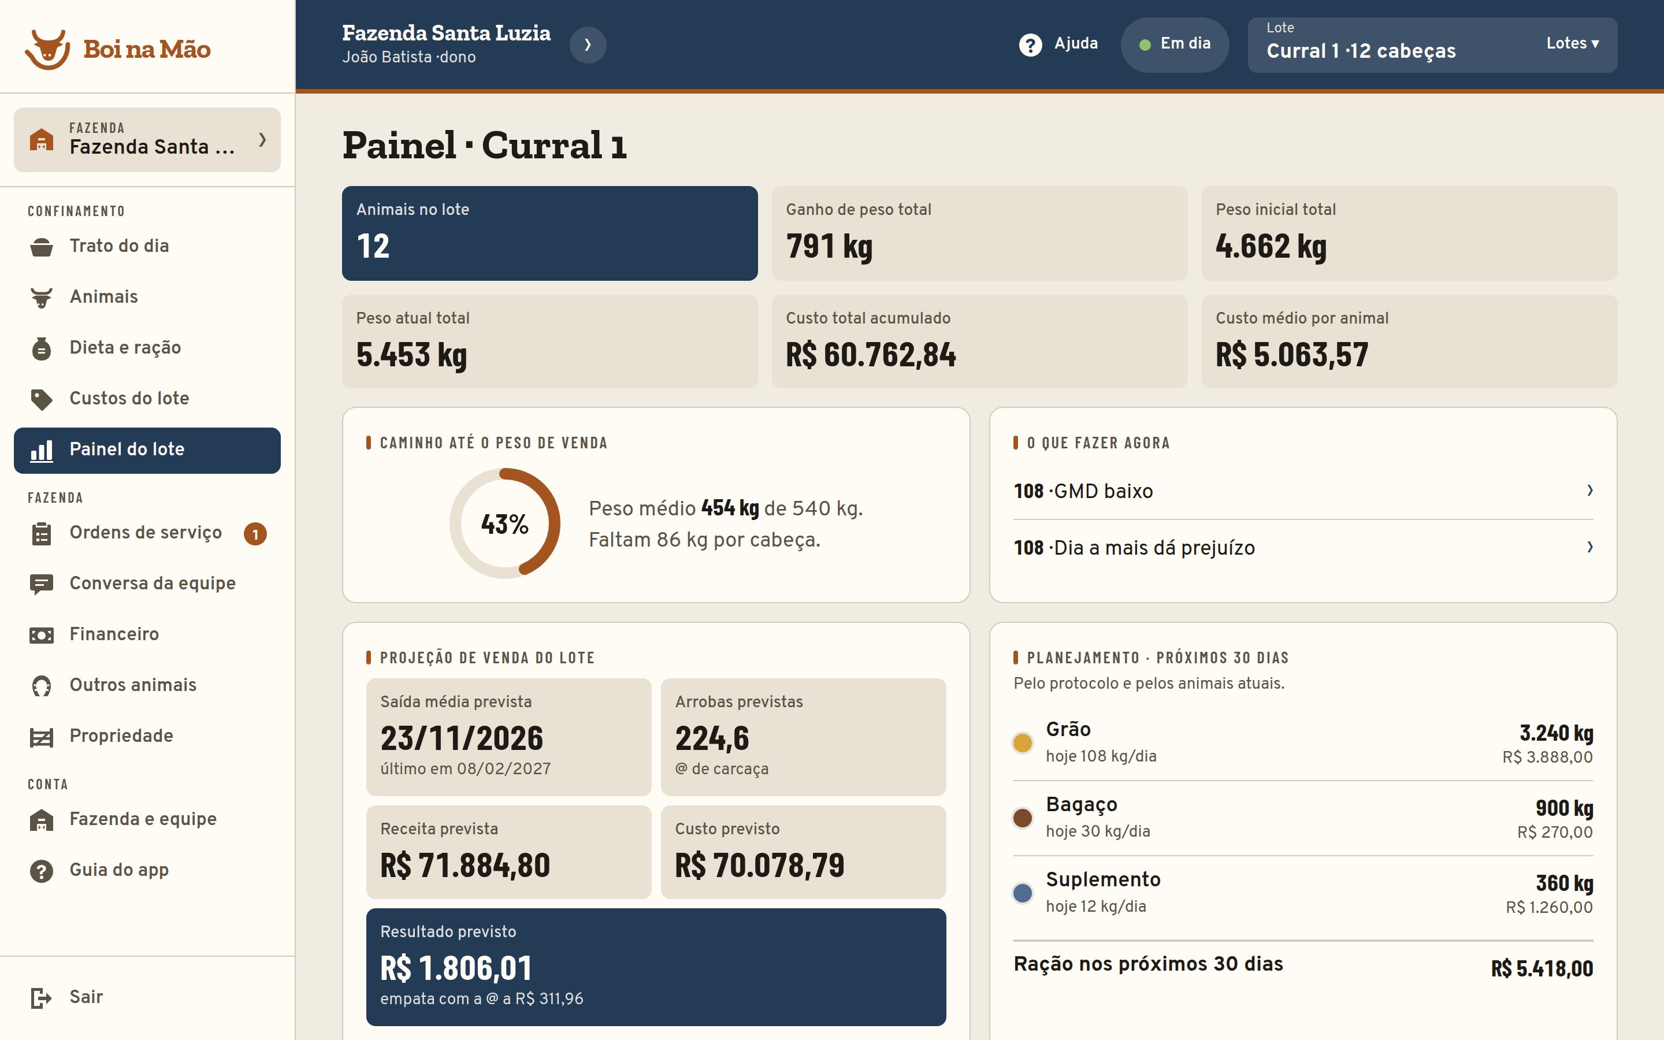The height and width of the screenshot is (1040, 1664).
Task: Open the Lotes dropdown
Action: [1573, 43]
